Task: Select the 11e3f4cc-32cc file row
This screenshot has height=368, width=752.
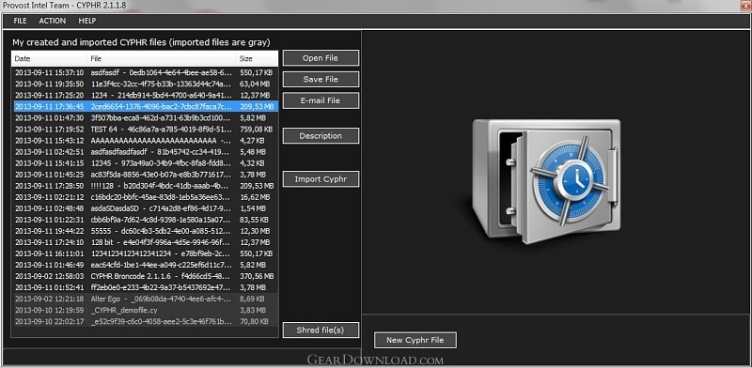Action: 145,84
